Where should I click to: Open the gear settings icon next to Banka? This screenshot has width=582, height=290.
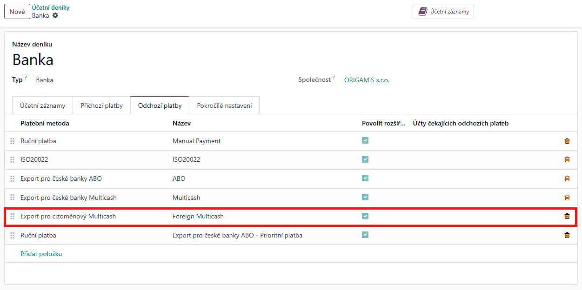click(x=55, y=15)
